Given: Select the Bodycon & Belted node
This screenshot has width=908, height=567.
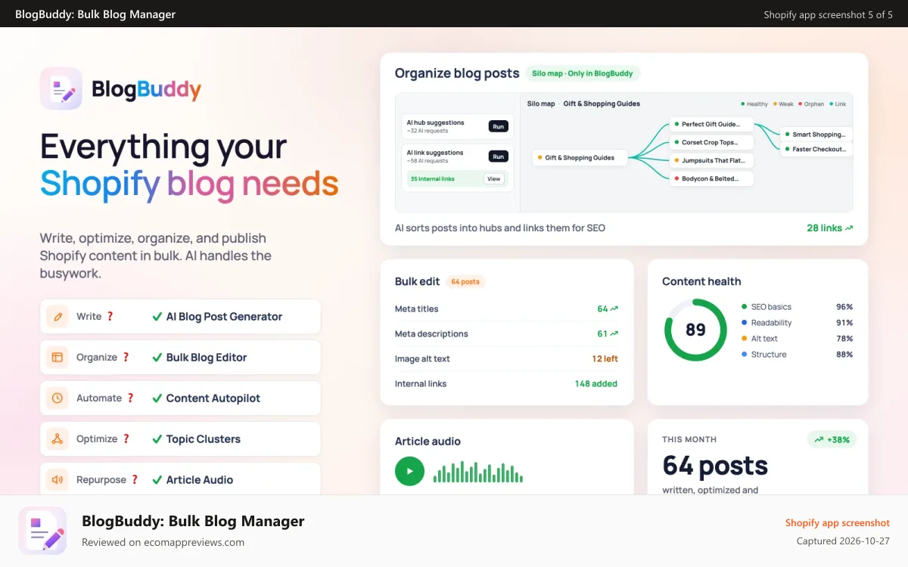Looking at the screenshot, I should click(x=712, y=178).
